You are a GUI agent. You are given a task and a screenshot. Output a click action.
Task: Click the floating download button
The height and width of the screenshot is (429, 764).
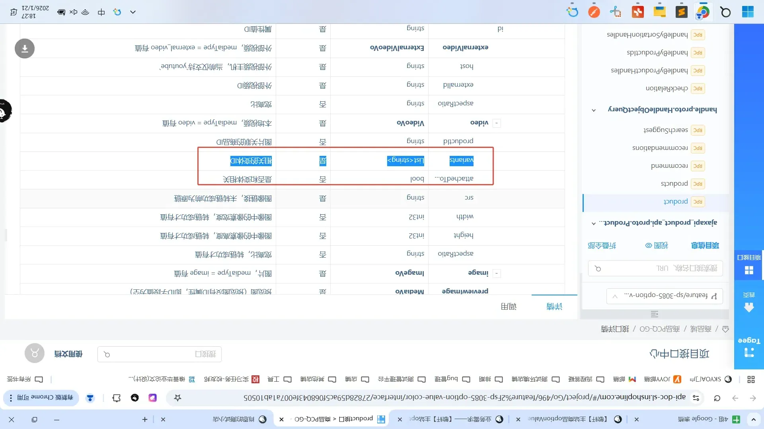click(25, 49)
